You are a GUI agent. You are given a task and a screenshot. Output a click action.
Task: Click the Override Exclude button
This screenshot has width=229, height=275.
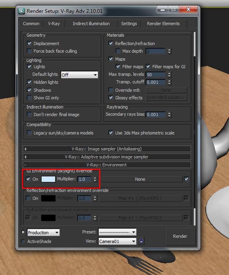click(166, 97)
